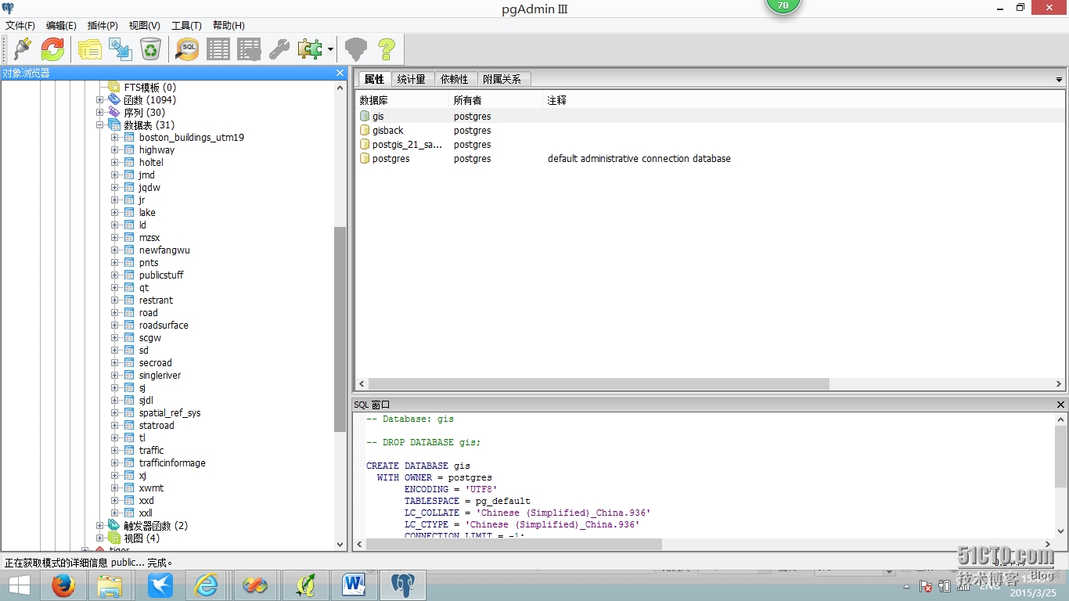Open the 文件(F) menu
This screenshot has height=601, width=1069.
[x=20, y=26]
